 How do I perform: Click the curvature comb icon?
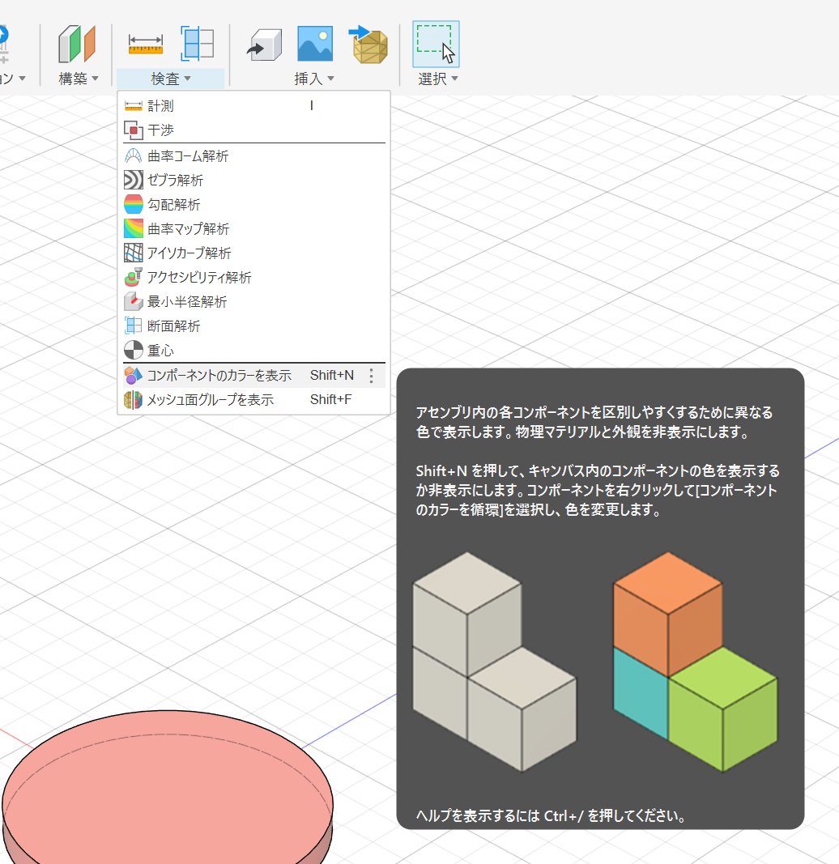click(x=134, y=156)
